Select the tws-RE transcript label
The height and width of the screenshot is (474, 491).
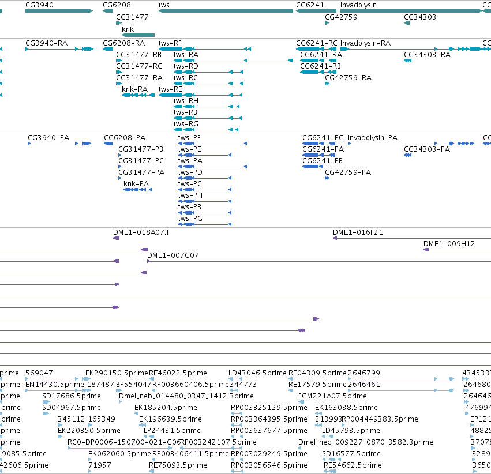click(x=170, y=89)
